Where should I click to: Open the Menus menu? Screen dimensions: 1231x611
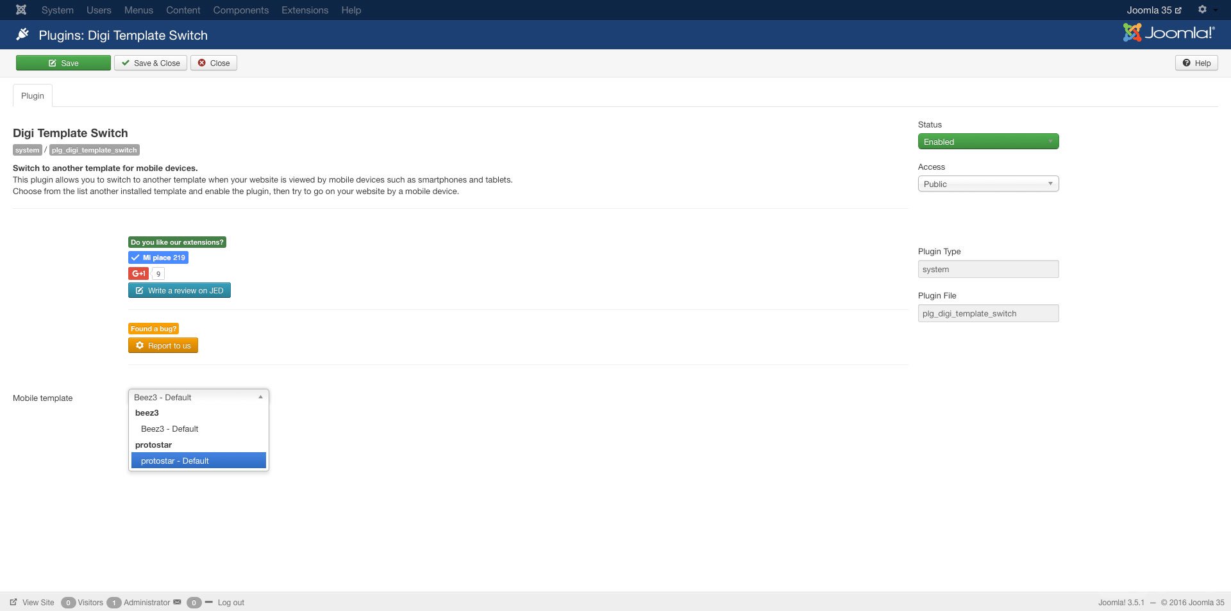[138, 10]
